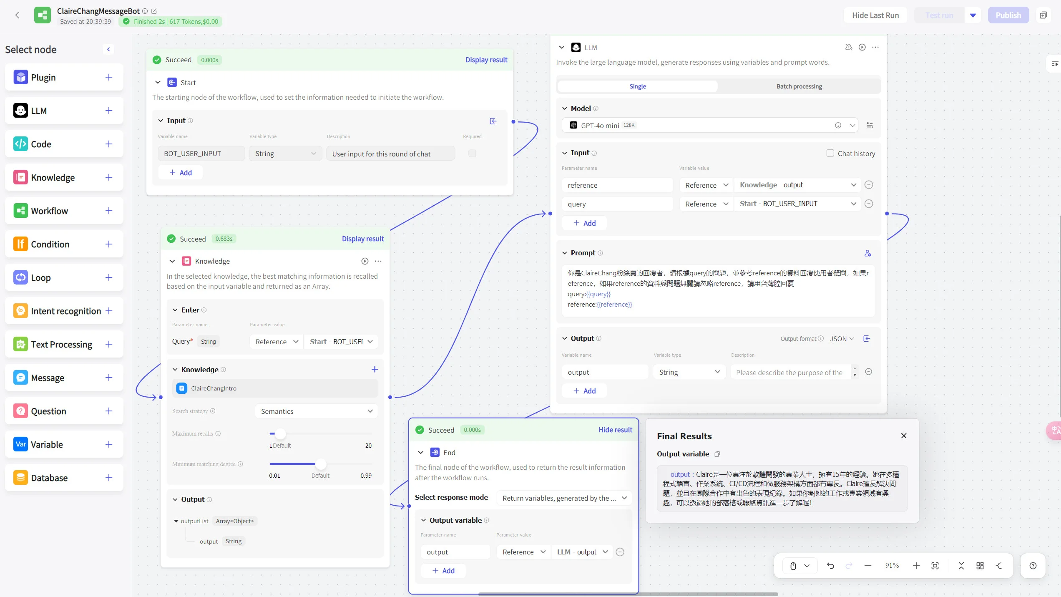Edit the ClaireChangMessageBot workflow name
The image size is (1061, 597).
point(154,11)
